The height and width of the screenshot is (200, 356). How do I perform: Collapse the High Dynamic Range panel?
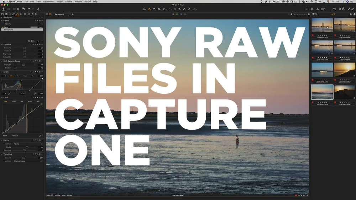2,61
